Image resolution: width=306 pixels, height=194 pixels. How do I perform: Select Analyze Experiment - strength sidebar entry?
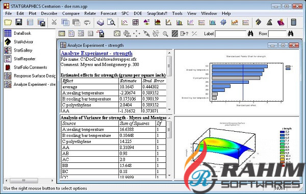35,84
